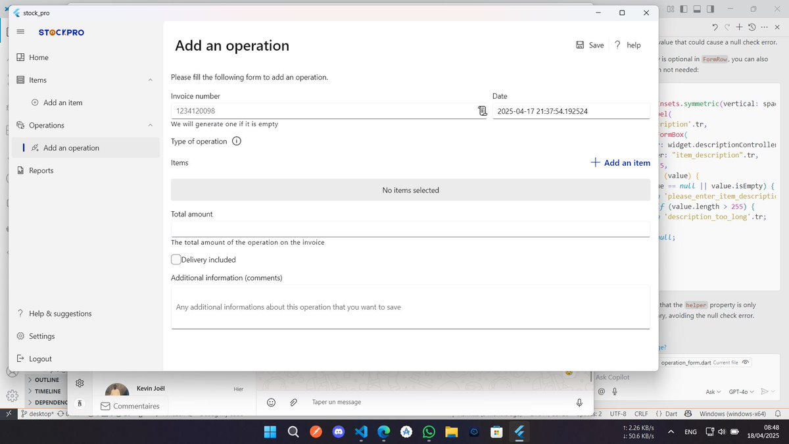This screenshot has height=444, width=789.
Task: Open Visual Studio Code from the taskbar
Action: 361,432
